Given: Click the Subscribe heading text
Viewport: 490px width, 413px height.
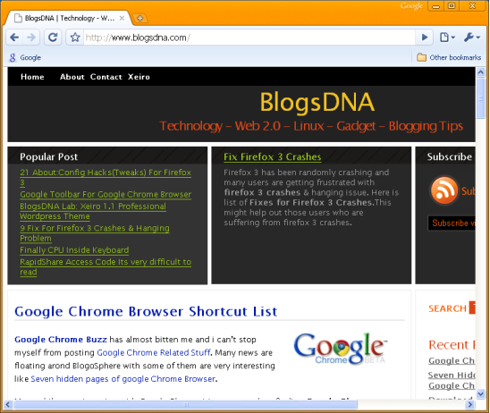Looking at the screenshot, I should tap(450, 156).
